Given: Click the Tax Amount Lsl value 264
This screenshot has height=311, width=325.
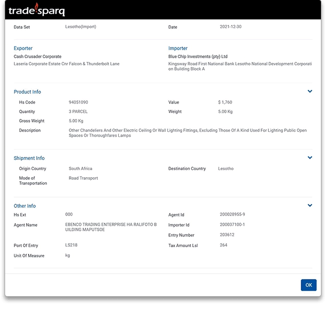Looking at the screenshot, I should point(223,245).
